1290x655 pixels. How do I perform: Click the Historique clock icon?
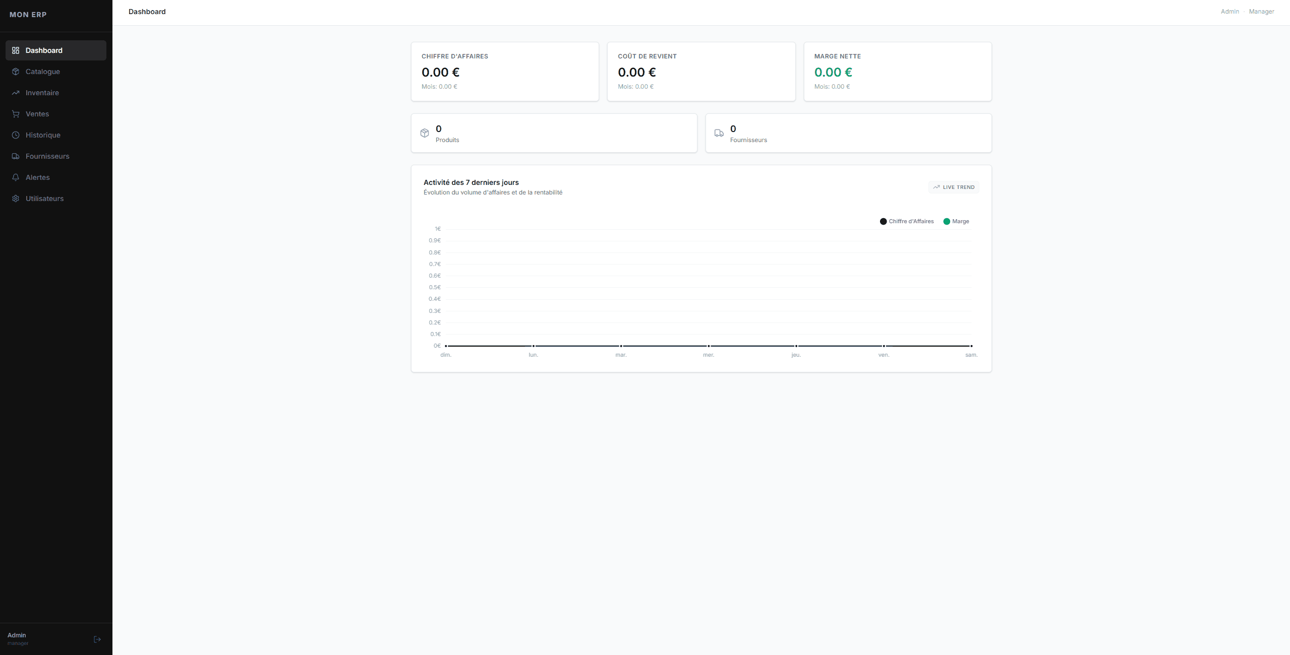(x=16, y=135)
